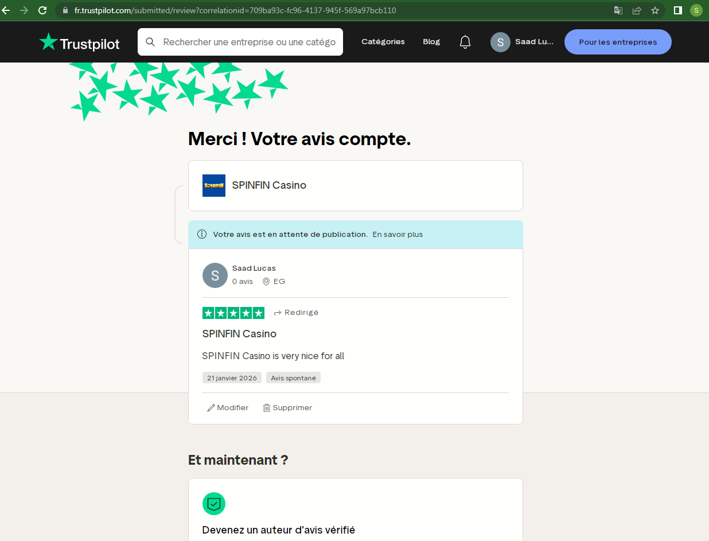Viewport: 709px width, 541px height.
Task: Click the Pour les entreprises button
Action: pos(618,42)
